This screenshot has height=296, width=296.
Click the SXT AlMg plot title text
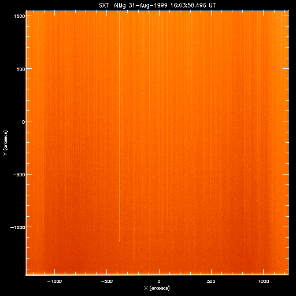click(157, 5)
